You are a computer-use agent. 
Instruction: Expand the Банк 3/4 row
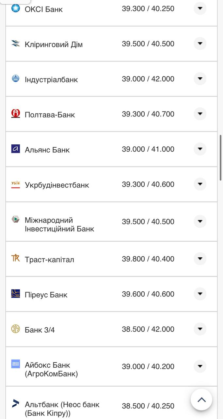tap(200, 329)
